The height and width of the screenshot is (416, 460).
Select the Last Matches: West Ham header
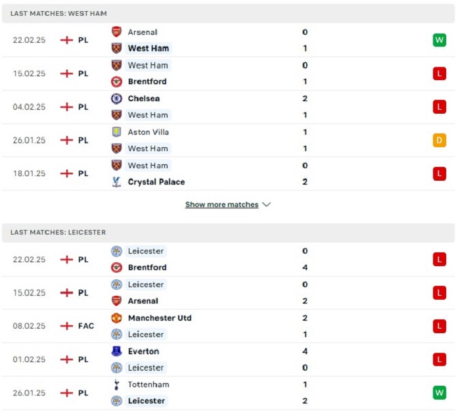tap(228, 14)
